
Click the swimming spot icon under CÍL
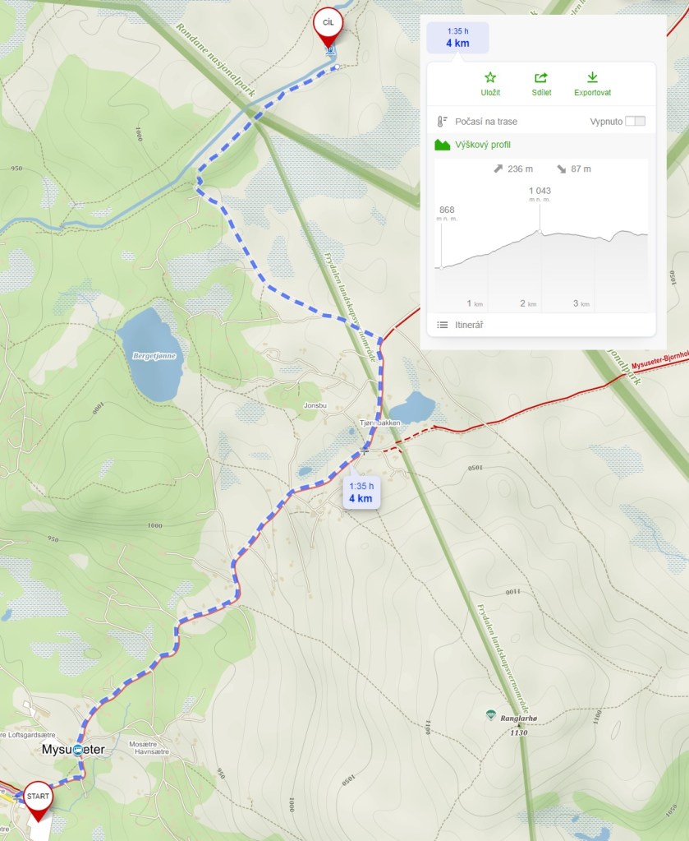(331, 52)
